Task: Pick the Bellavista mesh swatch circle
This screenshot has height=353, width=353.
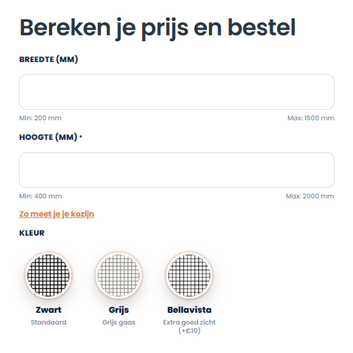Action: click(x=189, y=275)
